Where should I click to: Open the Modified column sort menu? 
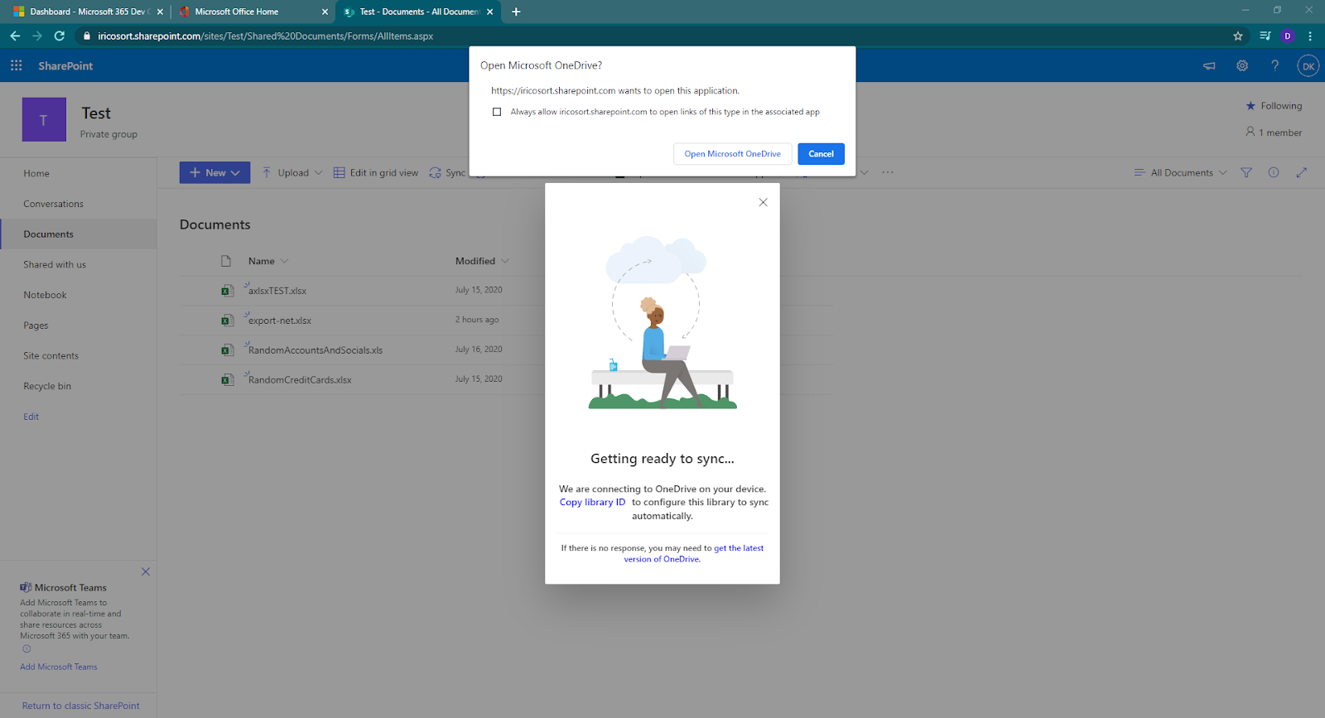click(482, 261)
